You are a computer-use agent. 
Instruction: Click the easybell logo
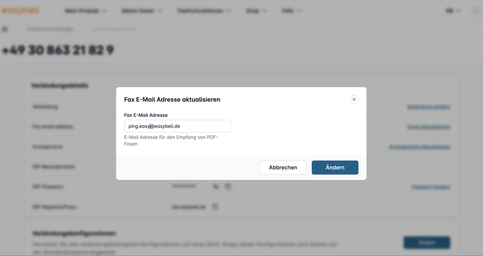pyautogui.click(x=20, y=11)
